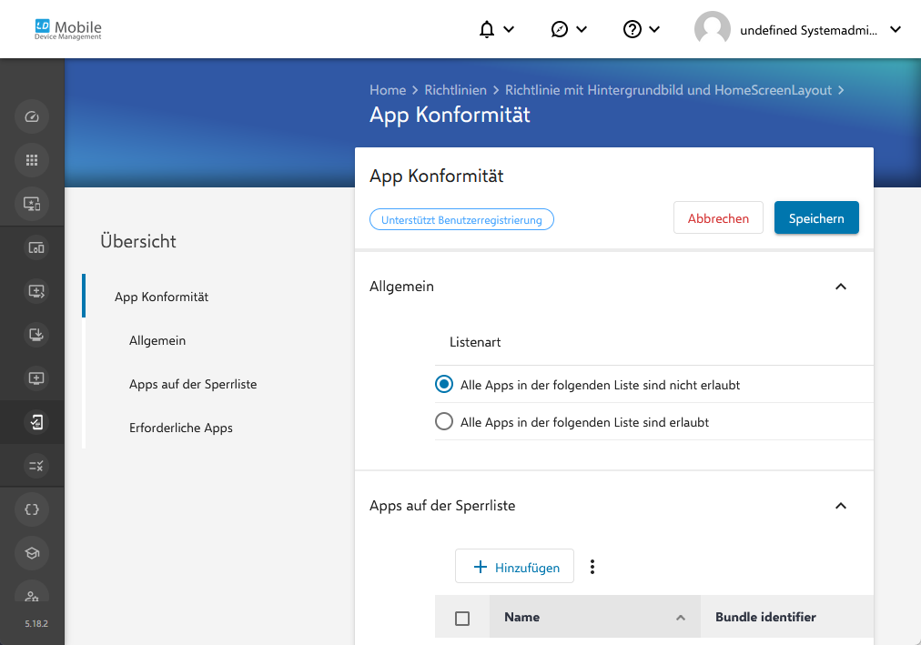The width and height of the screenshot is (921, 645).
Task: Click the Abbrechen button
Action: point(718,217)
